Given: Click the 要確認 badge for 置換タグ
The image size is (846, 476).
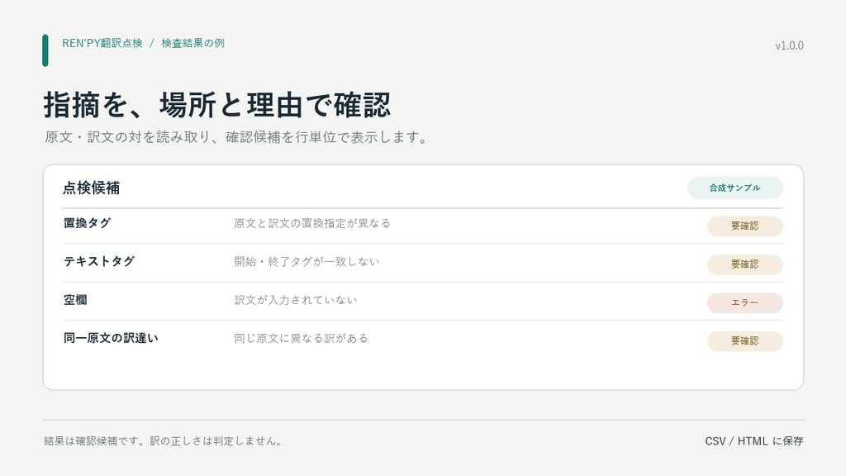Looking at the screenshot, I should click(744, 226).
